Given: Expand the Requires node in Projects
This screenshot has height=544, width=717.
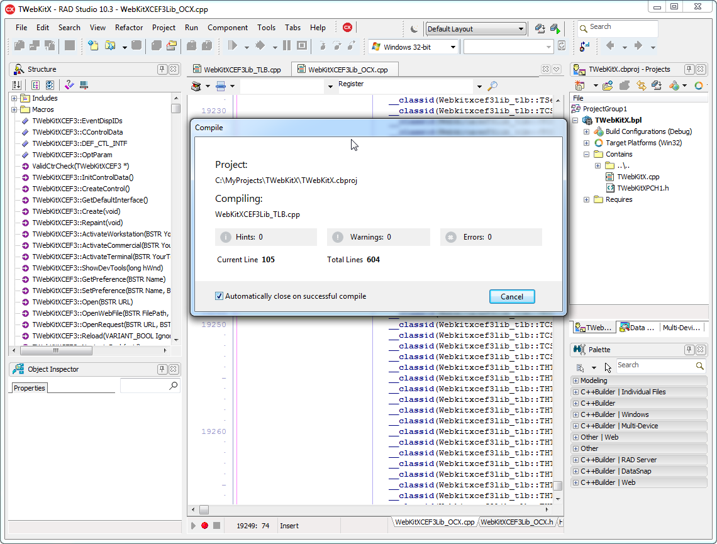Looking at the screenshot, I should point(586,200).
